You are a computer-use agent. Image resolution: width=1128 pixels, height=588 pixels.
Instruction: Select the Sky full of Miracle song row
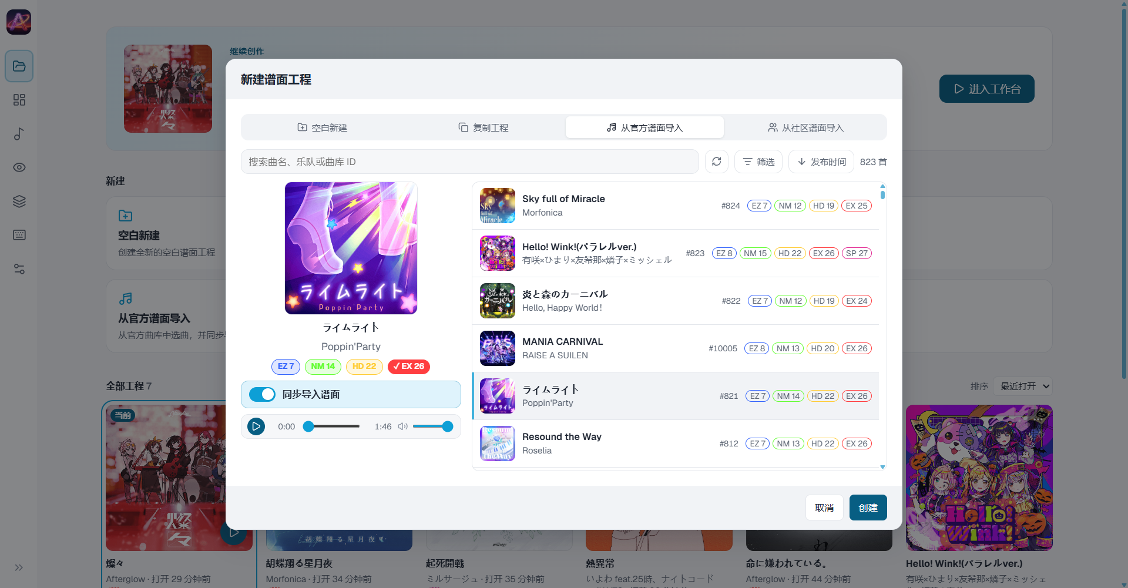676,206
